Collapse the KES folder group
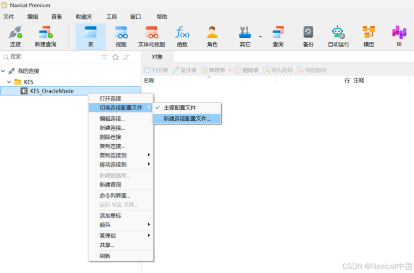This screenshot has height=273, width=414. pos(9,82)
